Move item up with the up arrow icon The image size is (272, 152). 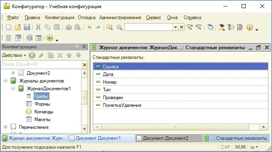coord(69,56)
